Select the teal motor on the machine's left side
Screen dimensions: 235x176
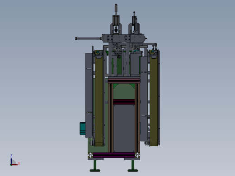tap(82, 129)
